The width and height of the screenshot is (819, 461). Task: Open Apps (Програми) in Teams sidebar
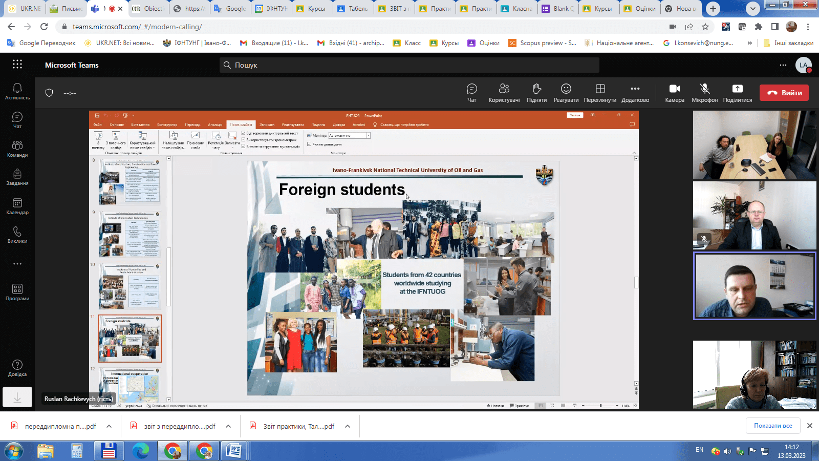(17, 292)
